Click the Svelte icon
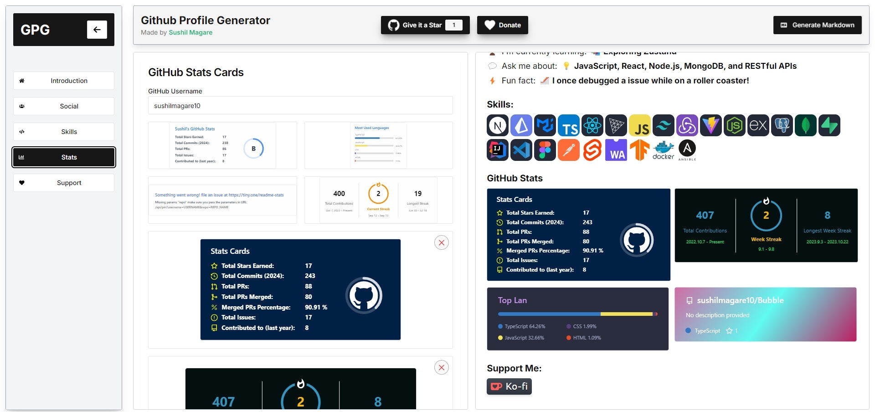This screenshot has height=412, width=875. click(x=592, y=150)
